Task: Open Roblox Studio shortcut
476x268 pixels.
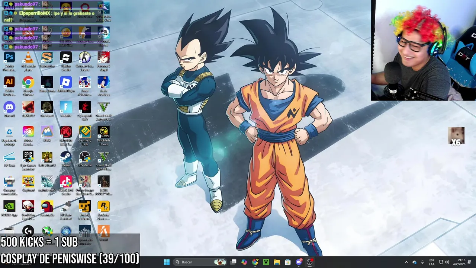Action: [x=66, y=62]
